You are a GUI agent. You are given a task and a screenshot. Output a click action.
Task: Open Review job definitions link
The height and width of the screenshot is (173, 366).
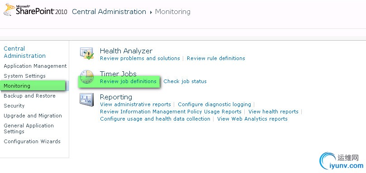click(x=128, y=81)
